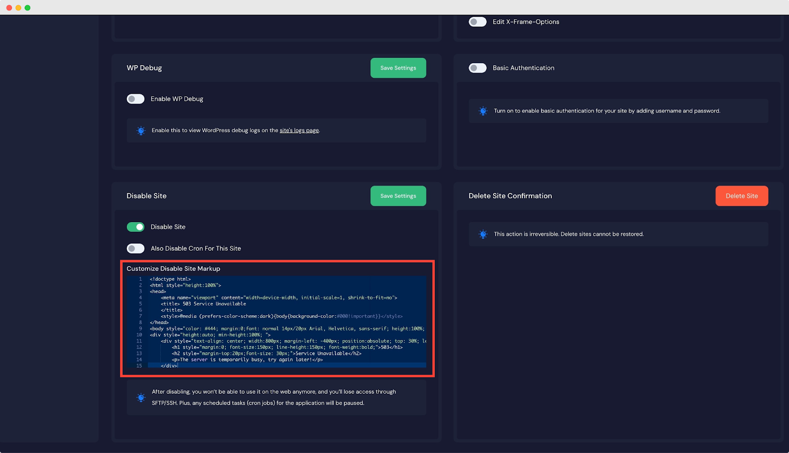Click the 503 Service Unavailable title line in the markup
Image resolution: width=789 pixels, height=453 pixels.
207,303
